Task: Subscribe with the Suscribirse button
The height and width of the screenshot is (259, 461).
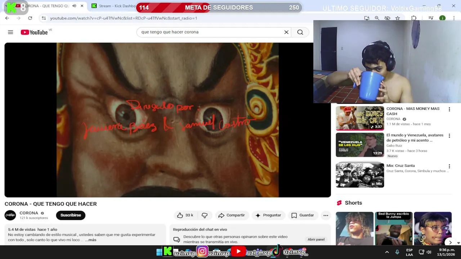Action: coord(71,215)
